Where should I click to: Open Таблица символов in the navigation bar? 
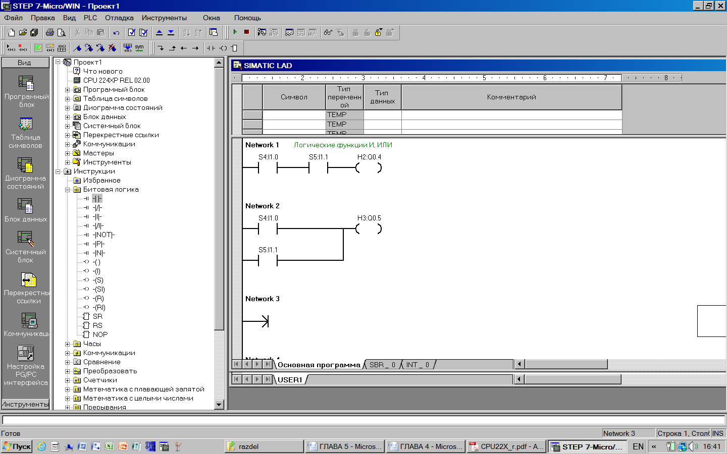[26, 133]
